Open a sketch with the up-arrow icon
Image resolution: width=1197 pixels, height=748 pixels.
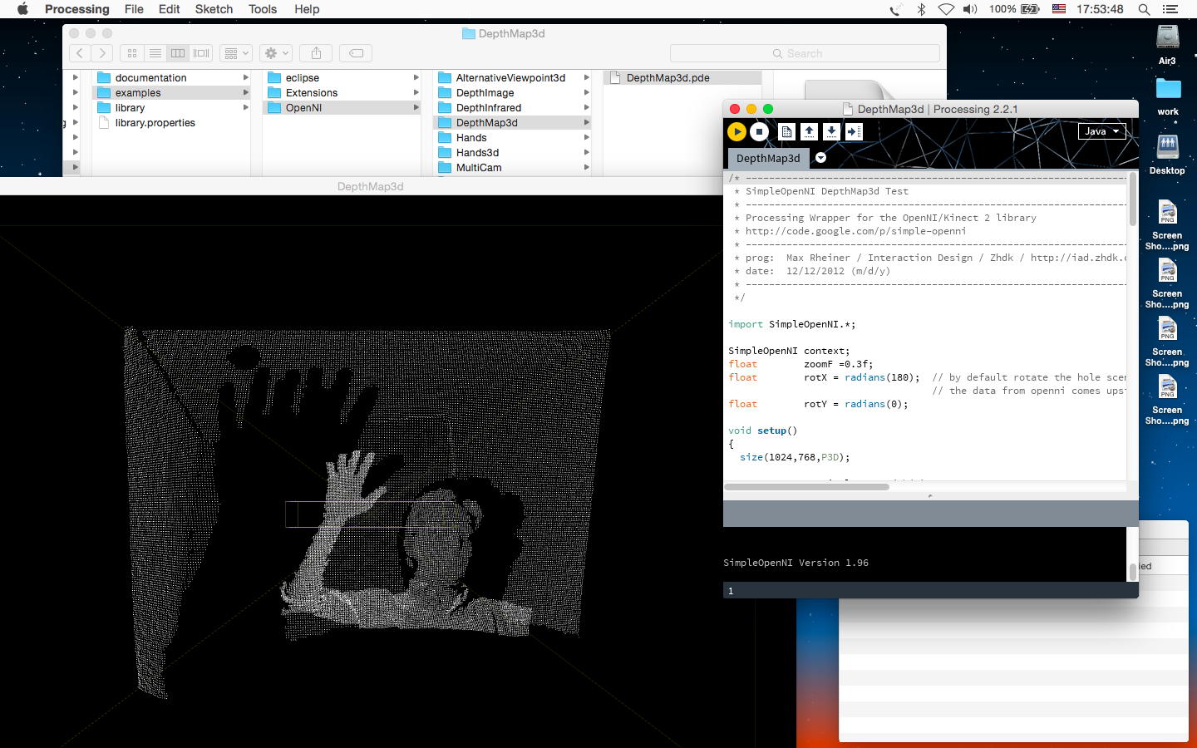(809, 131)
